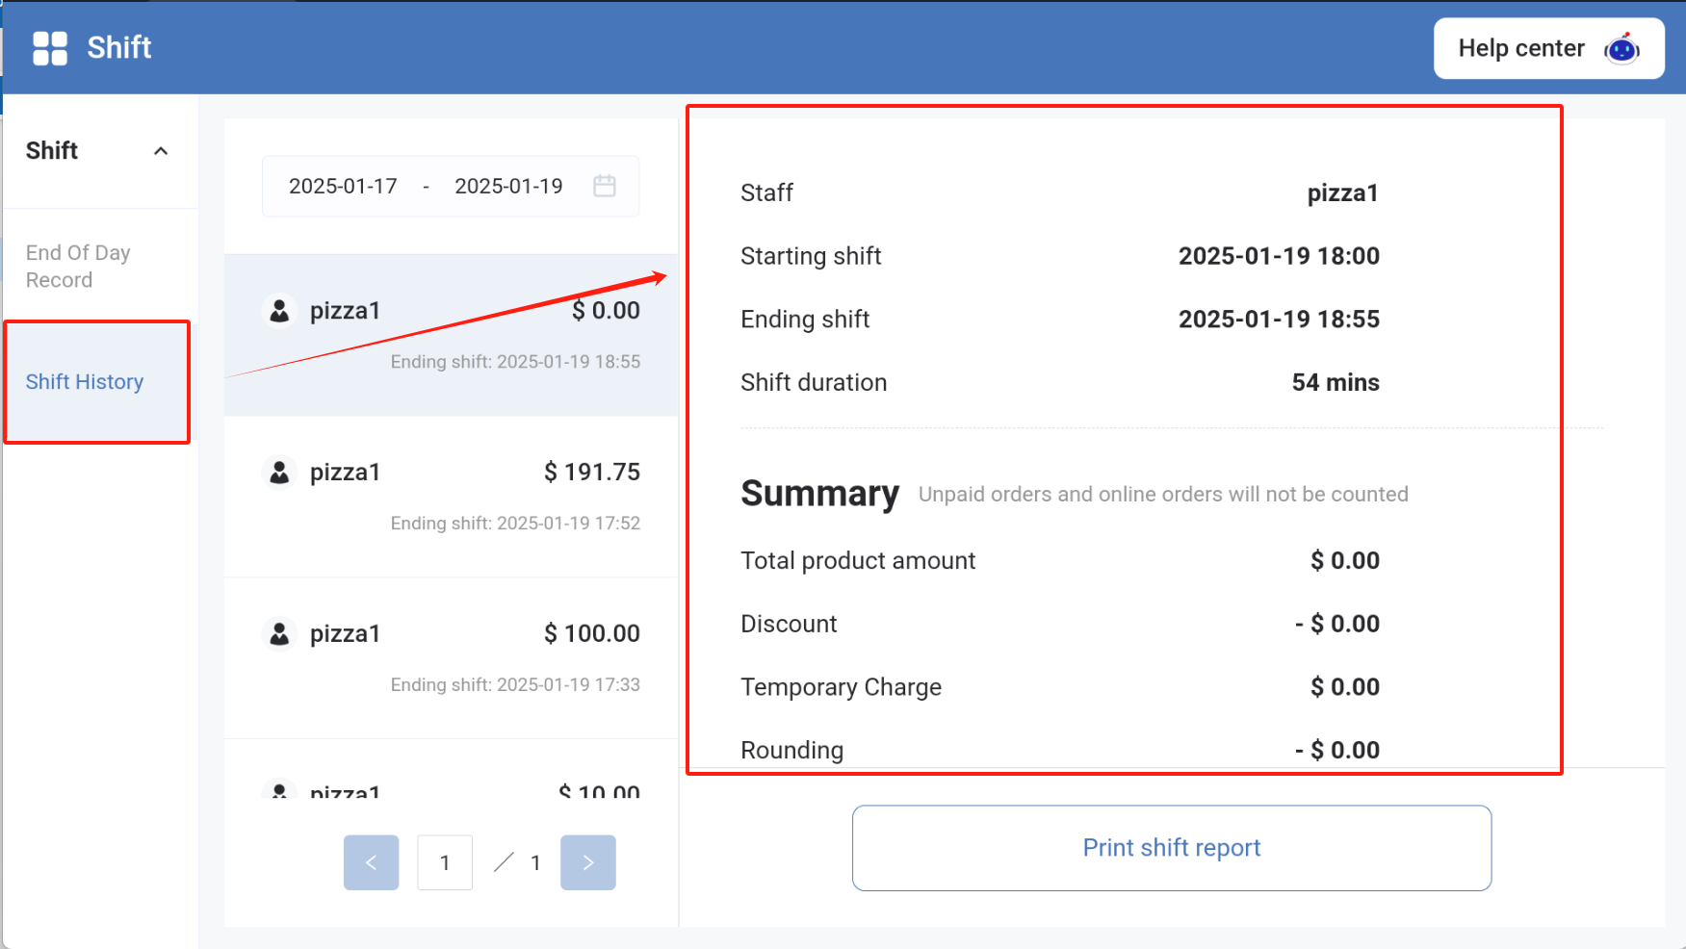Collapse the Shift section in the sidebar
Screen dimensions: 1686x949
[x=160, y=150]
